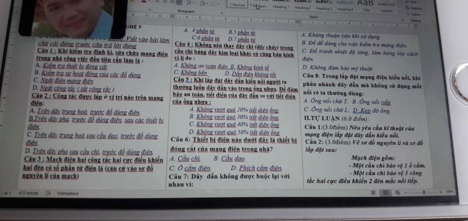The image size is (468, 221).
Task: Switch to Web Layout view icon
Action: (397, 192)
